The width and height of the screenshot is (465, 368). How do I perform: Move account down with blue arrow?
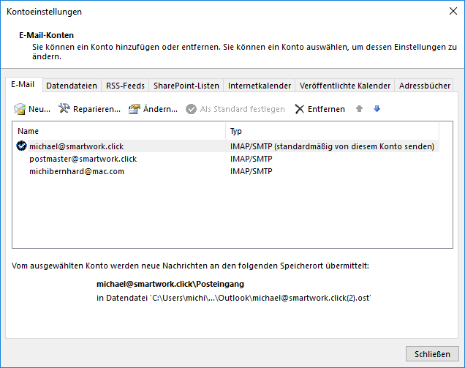(377, 109)
